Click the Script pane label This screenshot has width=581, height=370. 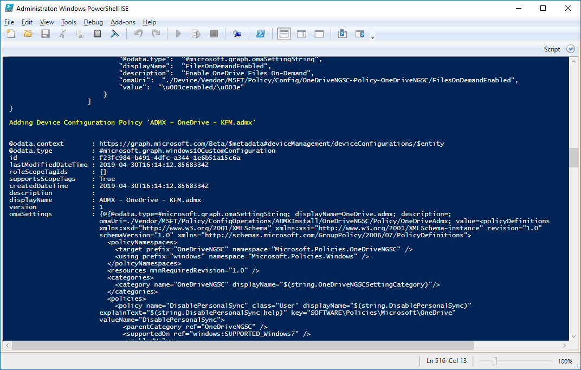coord(552,49)
